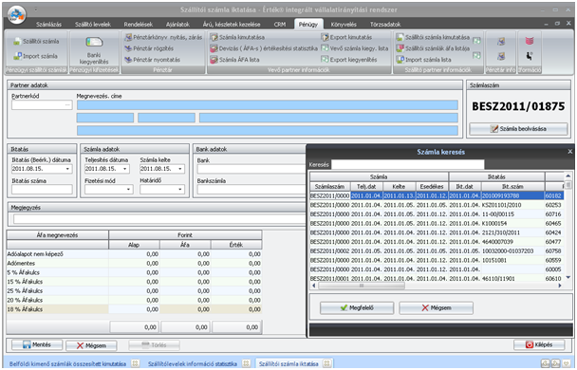
Task: Open the Import számla ribbon command
Action: tap(36, 56)
